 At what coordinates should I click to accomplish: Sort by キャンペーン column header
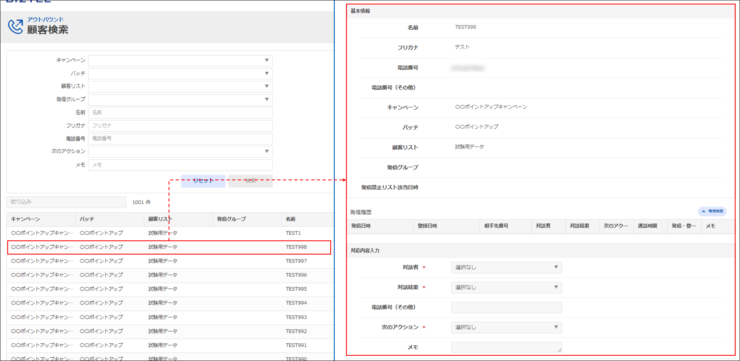pyautogui.click(x=41, y=219)
